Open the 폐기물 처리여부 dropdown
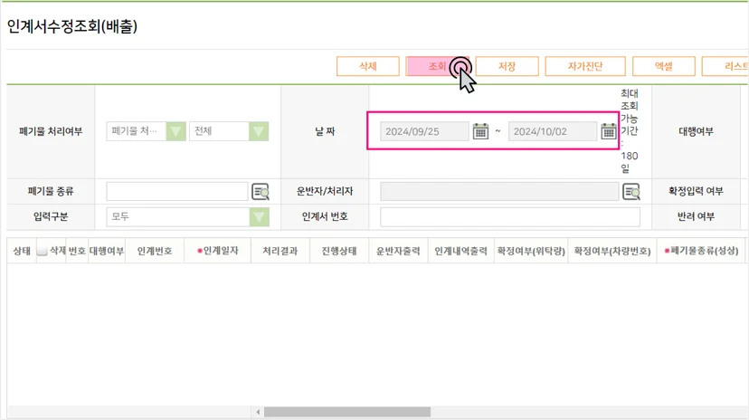749x420 pixels. click(x=147, y=131)
